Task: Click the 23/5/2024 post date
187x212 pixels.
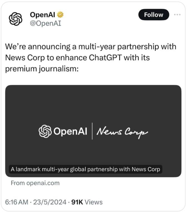Action: tap(50, 202)
